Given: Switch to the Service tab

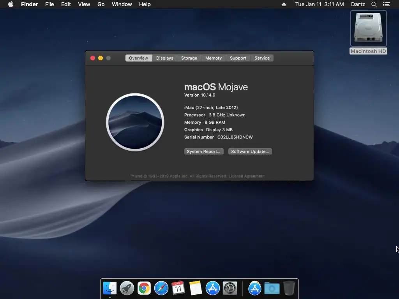Looking at the screenshot, I should [262, 58].
